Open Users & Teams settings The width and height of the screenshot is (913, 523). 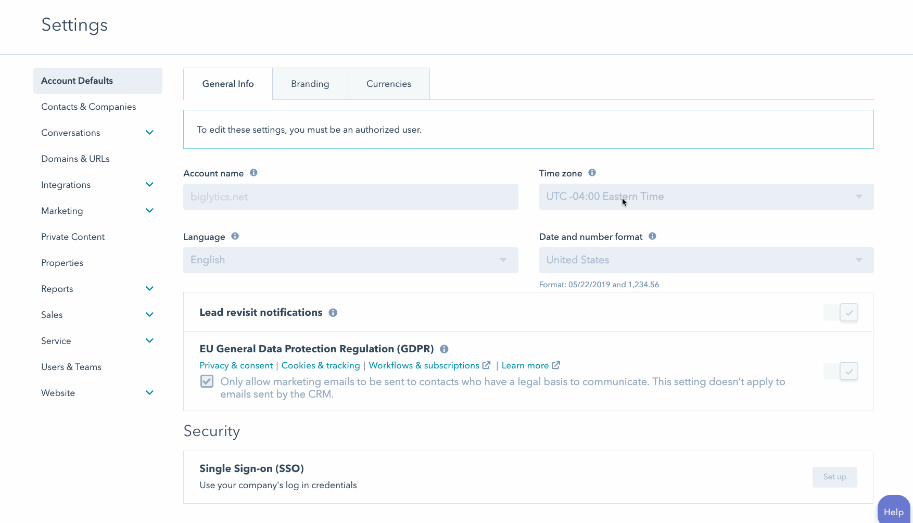pos(71,367)
